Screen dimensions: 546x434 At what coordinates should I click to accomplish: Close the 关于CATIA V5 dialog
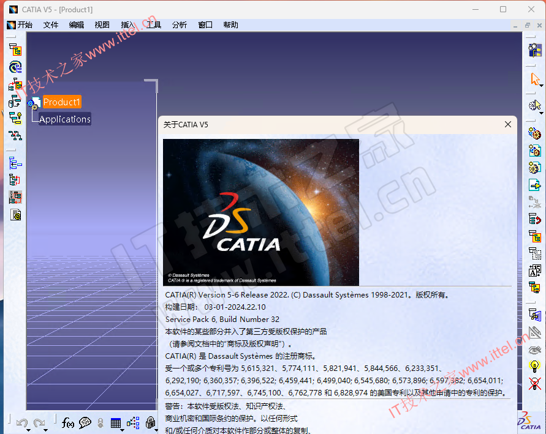(508, 124)
